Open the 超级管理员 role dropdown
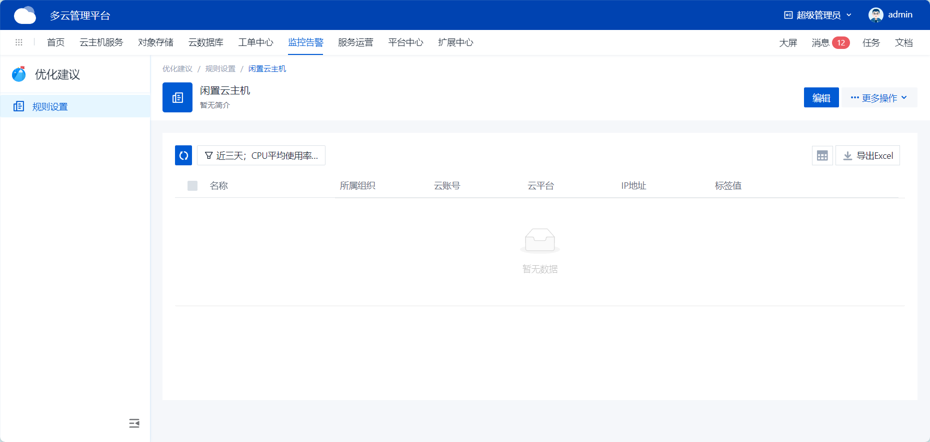Viewport: 930px width, 442px height. 817,15
